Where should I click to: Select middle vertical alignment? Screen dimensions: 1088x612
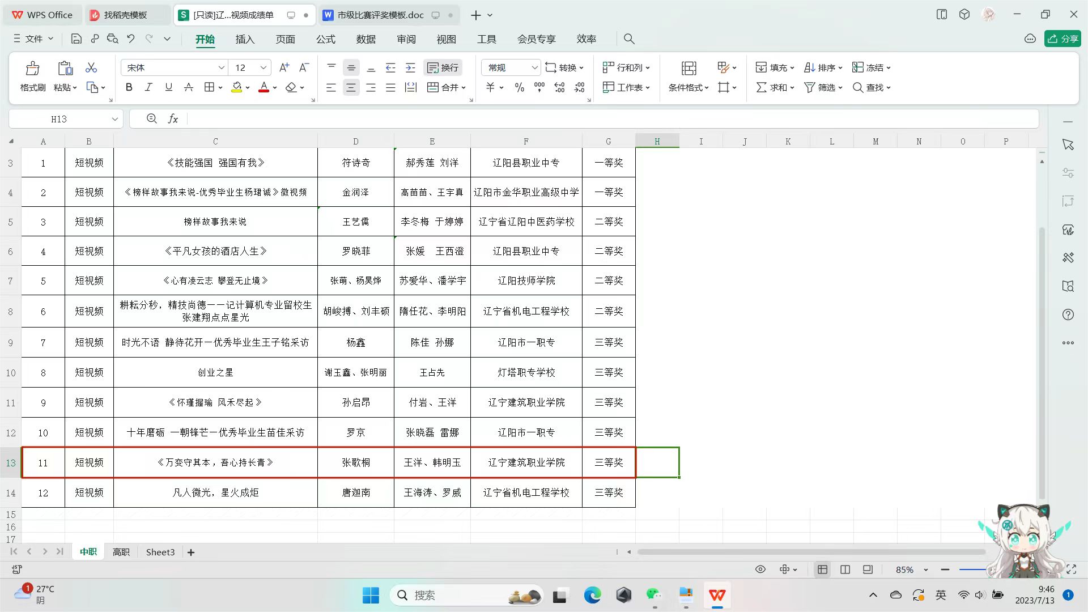(x=351, y=67)
